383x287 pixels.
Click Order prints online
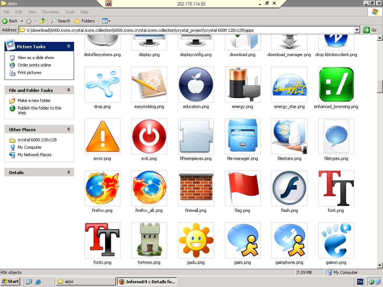click(34, 65)
